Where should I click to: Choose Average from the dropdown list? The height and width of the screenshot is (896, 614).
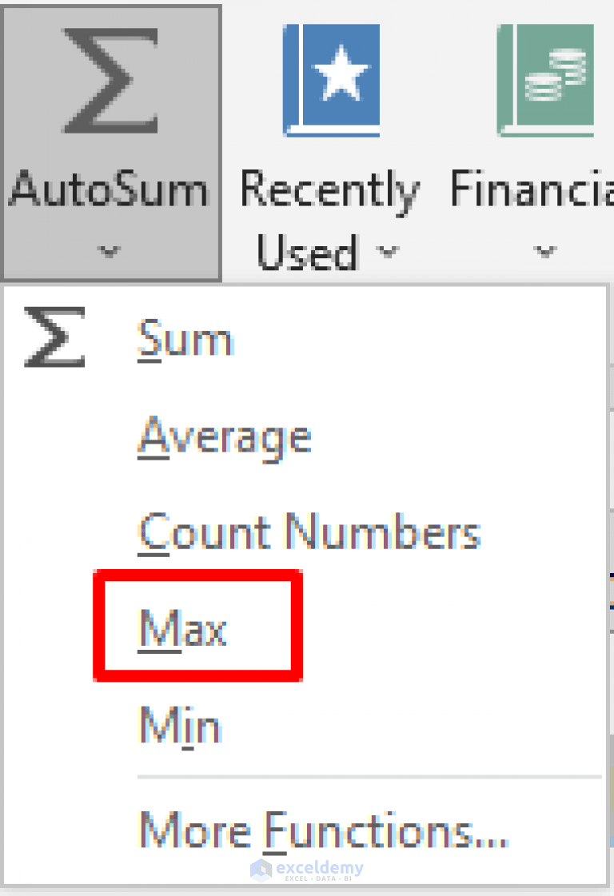225,436
